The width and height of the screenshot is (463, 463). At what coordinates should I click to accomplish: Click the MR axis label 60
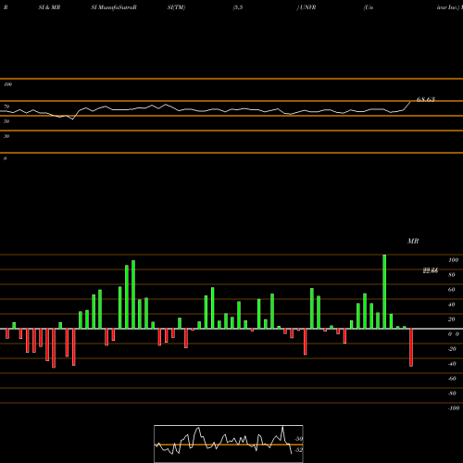451,290
